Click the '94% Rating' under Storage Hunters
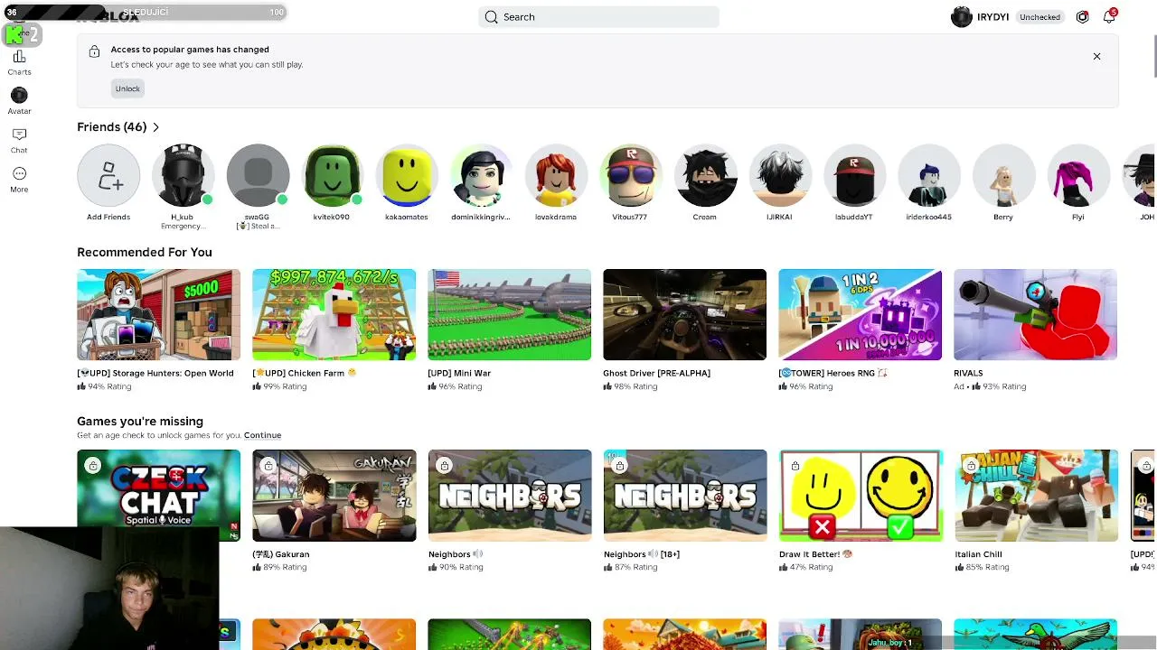The width and height of the screenshot is (1157, 650). coord(104,386)
